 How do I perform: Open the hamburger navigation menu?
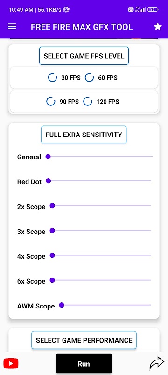tap(12, 27)
